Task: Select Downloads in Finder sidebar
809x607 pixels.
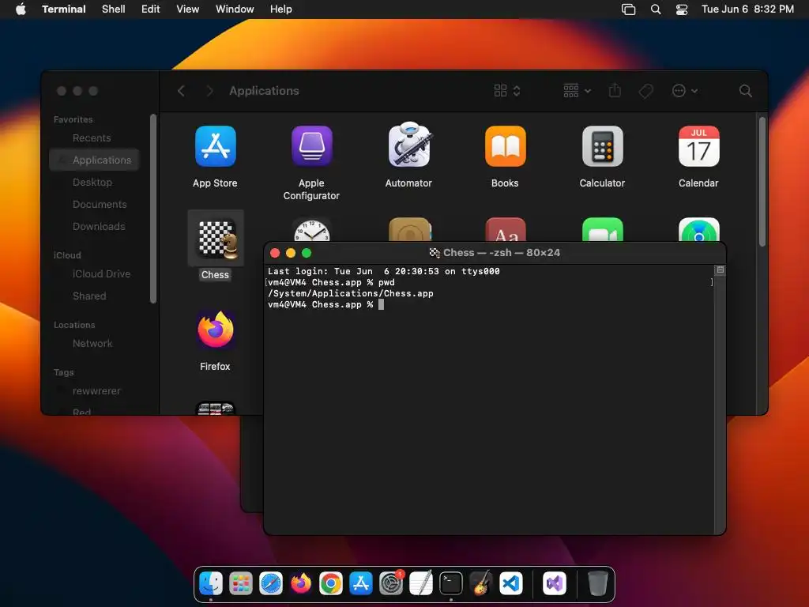Action: [x=99, y=227]
